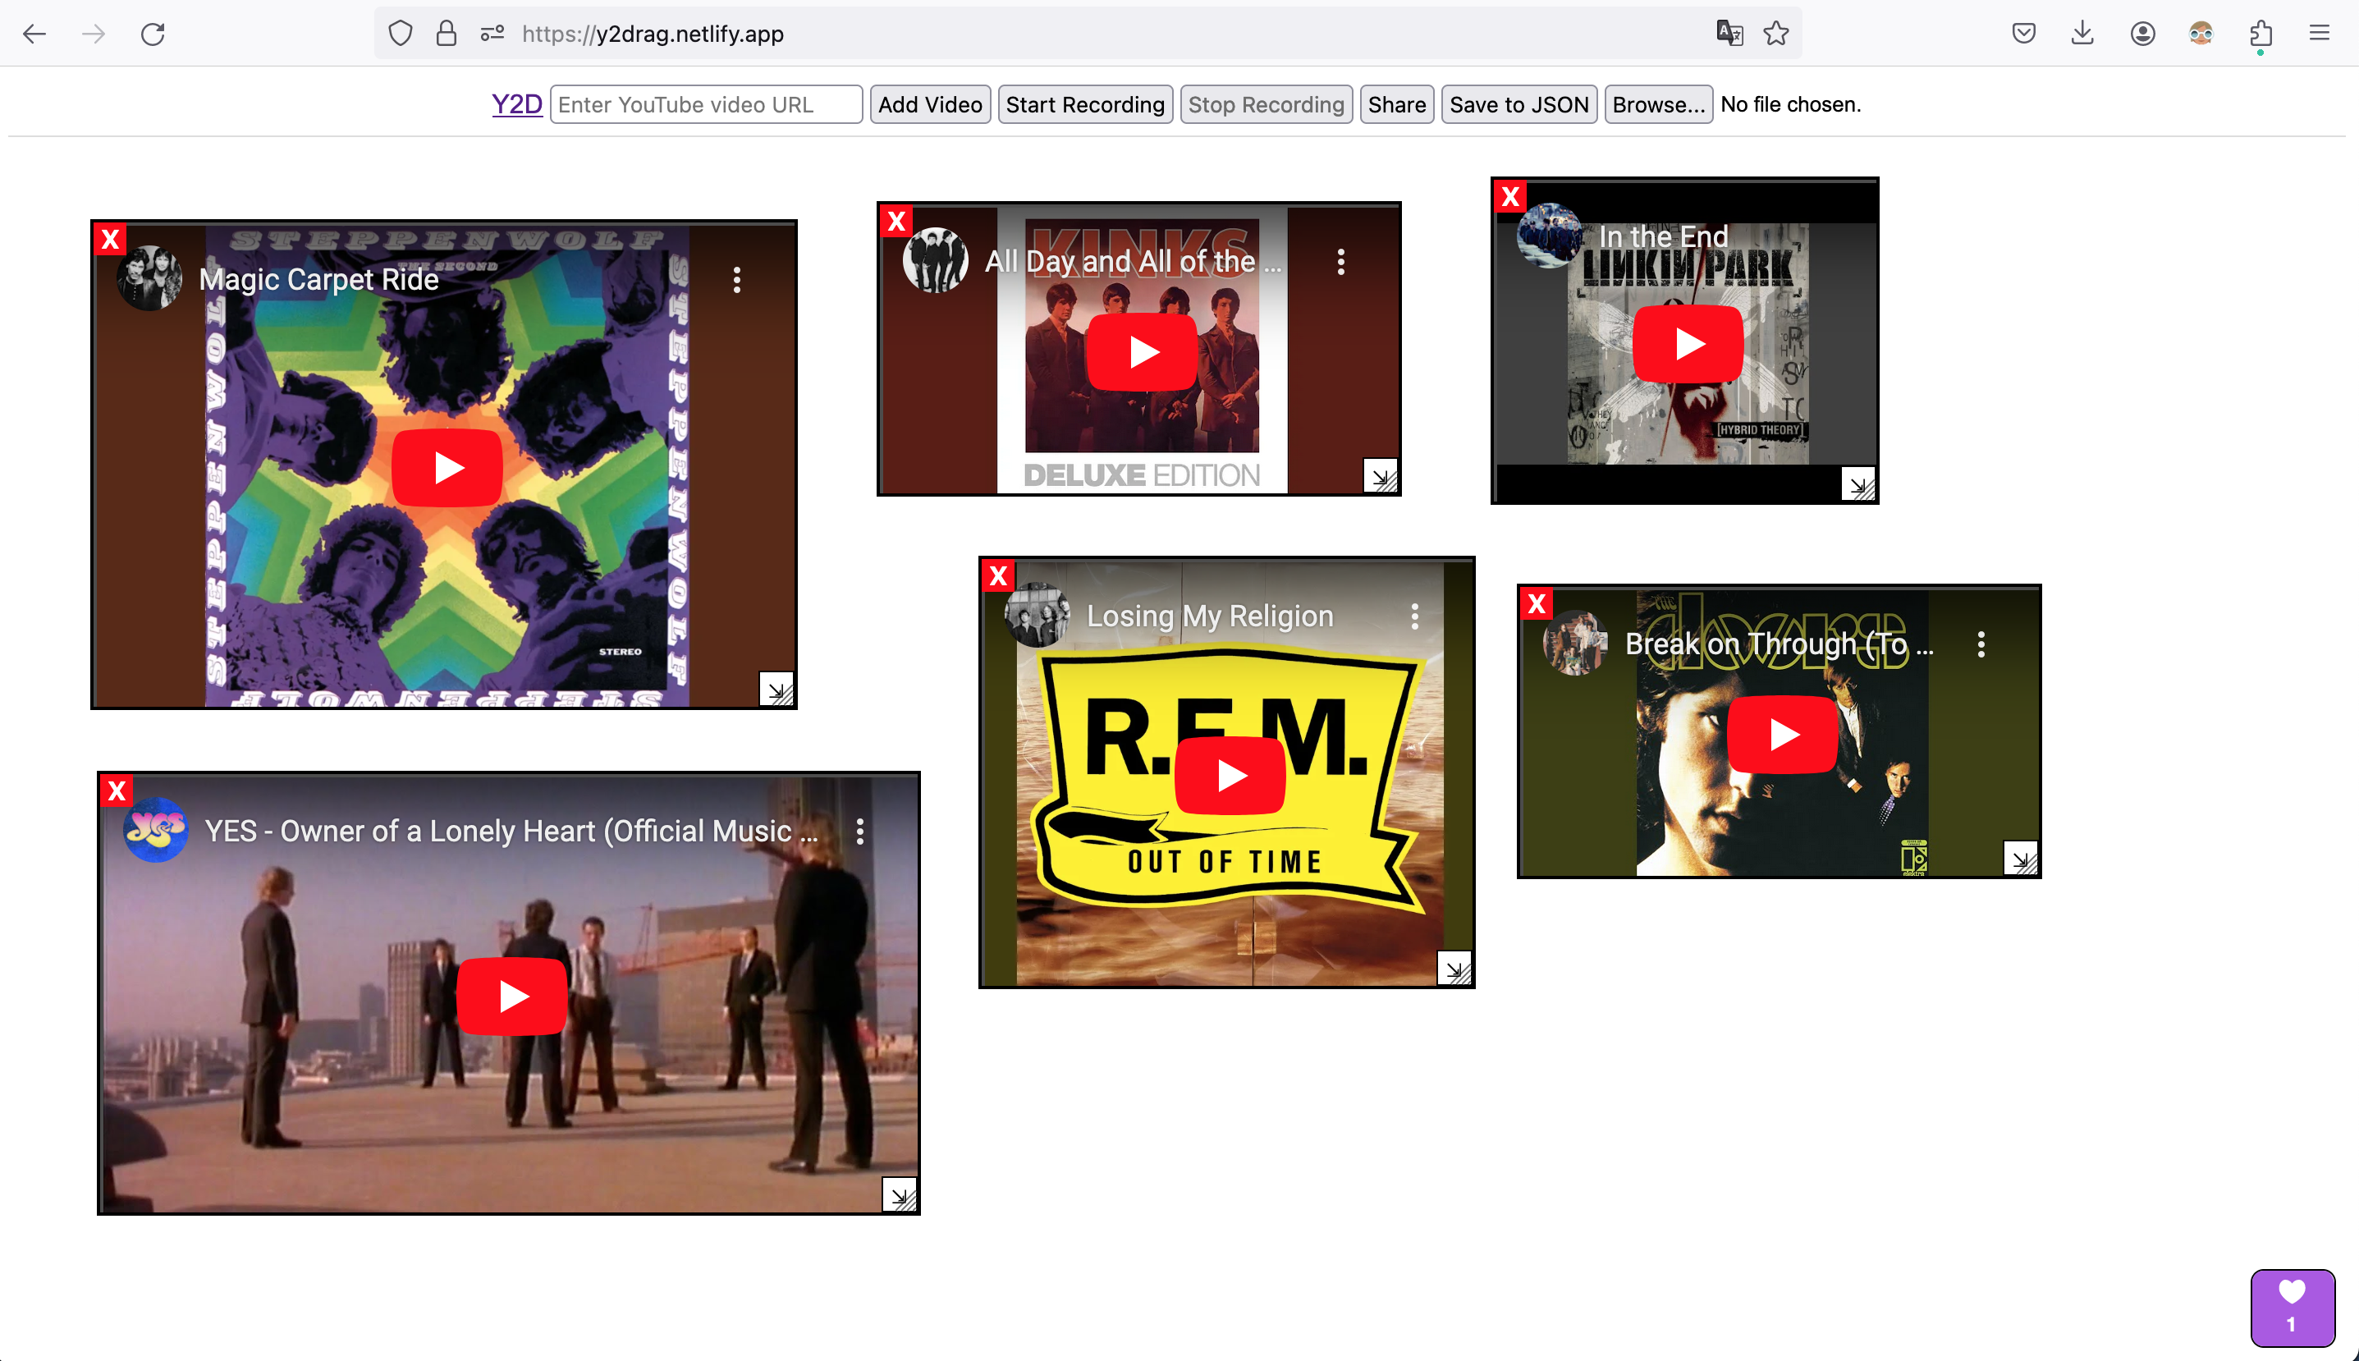The width and height of the screenshot is (2359, 1361).
Task: Show site security padlock info
Action: tap(447, 34)
